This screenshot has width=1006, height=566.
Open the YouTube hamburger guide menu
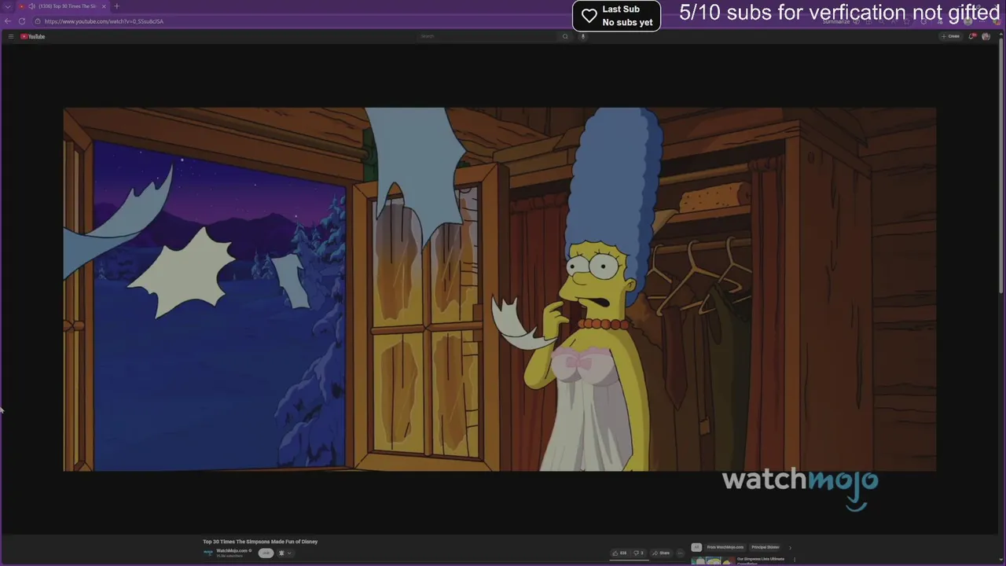(11, 36)
